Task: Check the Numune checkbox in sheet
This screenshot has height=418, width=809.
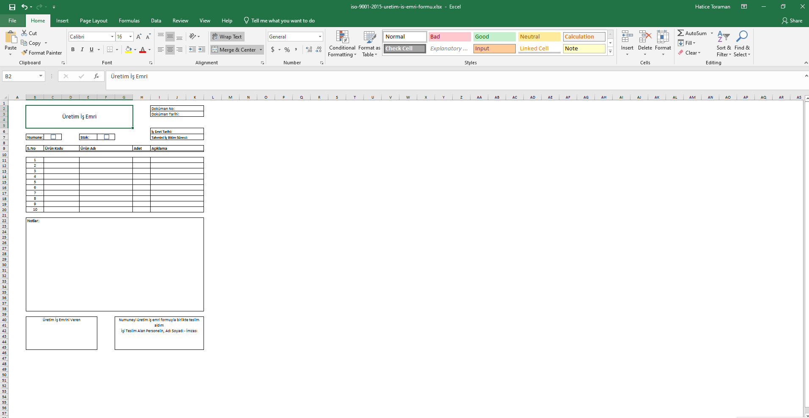Action: click(x=53, y=137)
